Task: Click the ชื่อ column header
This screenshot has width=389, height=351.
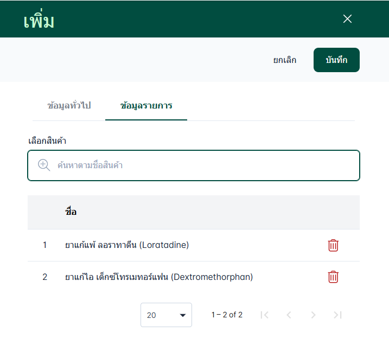Action: click(x=71, y=212)
